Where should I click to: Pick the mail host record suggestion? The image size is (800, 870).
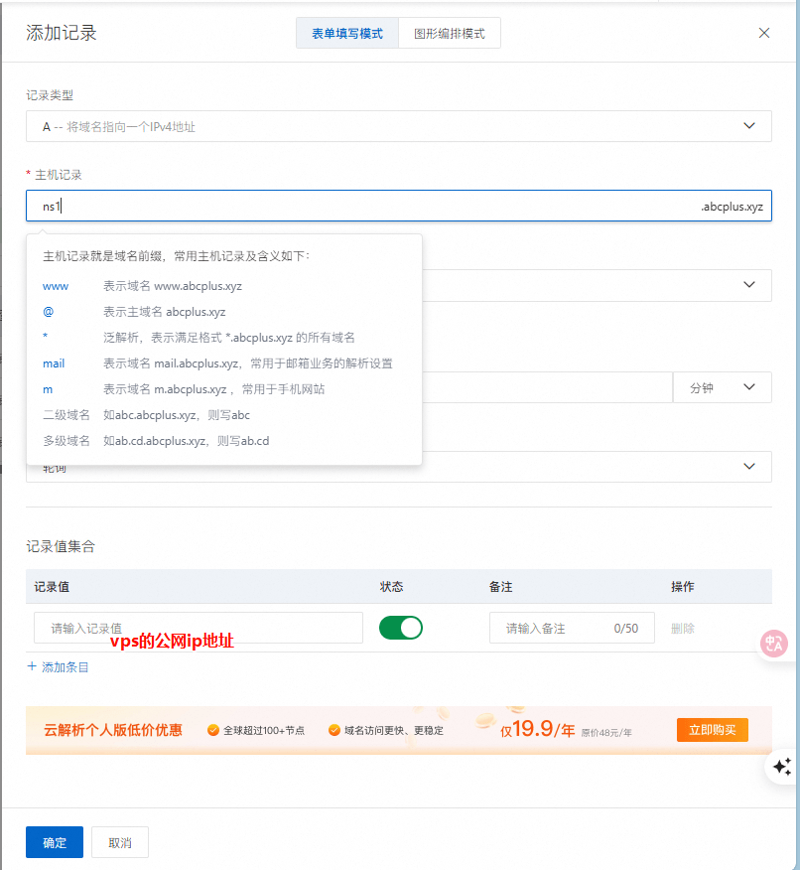click(54, 363)
